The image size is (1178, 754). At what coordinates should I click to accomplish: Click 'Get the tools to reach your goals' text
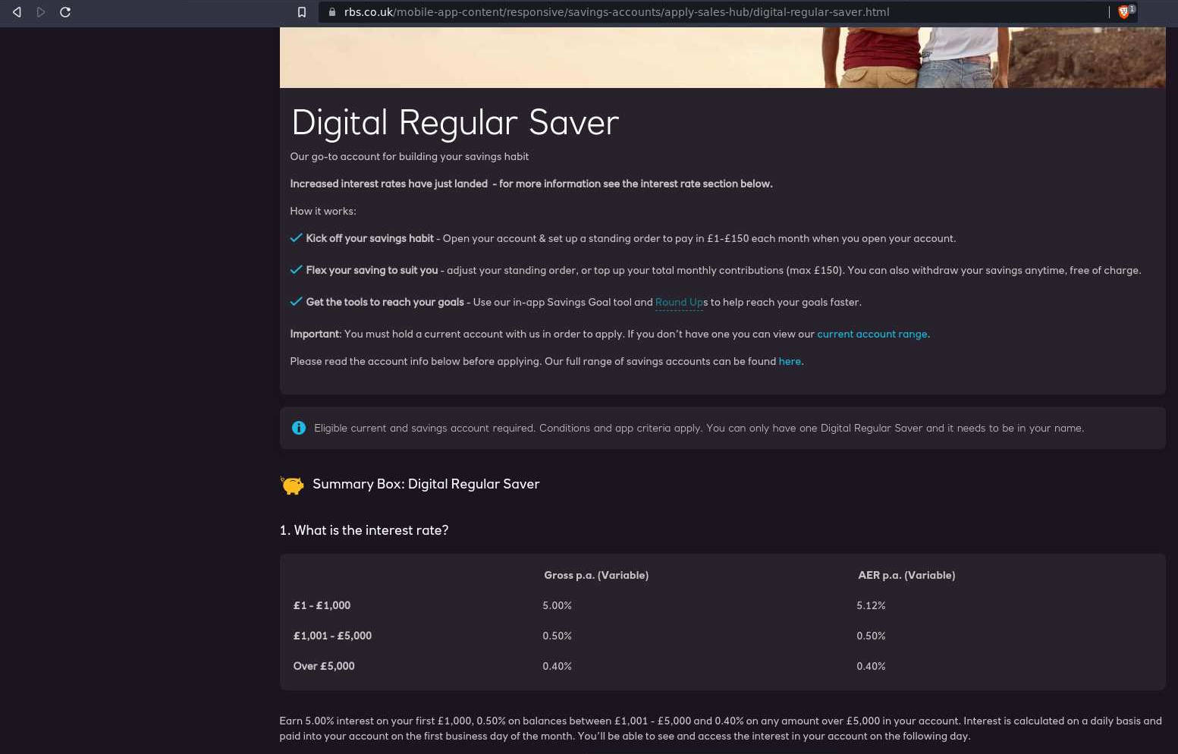tap(385, 302)
